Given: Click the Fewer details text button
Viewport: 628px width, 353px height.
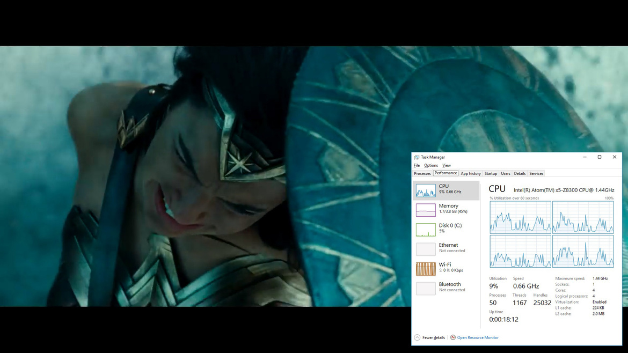Looking at the screenshot, I should [433, 338].
